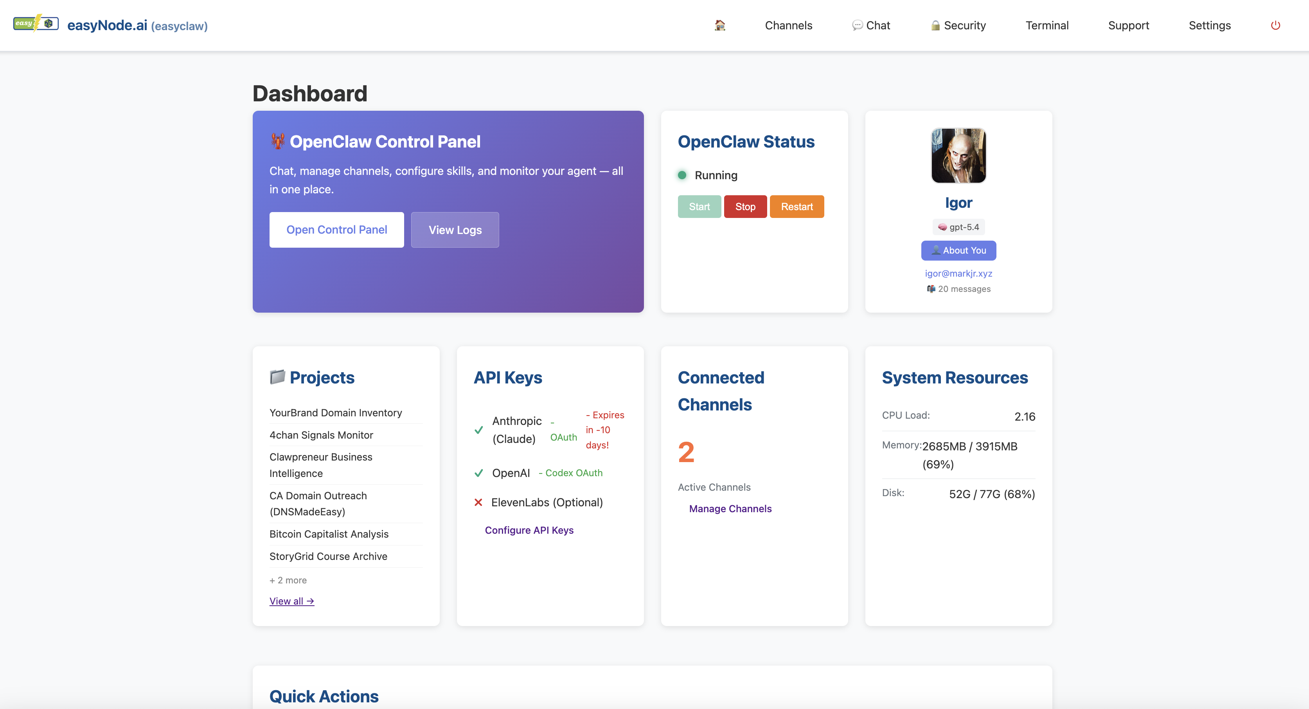Click the 20 messages count
Image resolution: width=1309 pixels, height=709 pixels.
click(x=964, y=289)
